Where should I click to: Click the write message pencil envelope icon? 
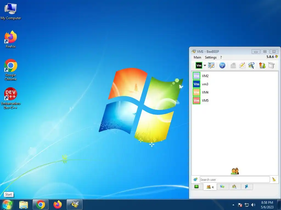click(x=242, y=65)
